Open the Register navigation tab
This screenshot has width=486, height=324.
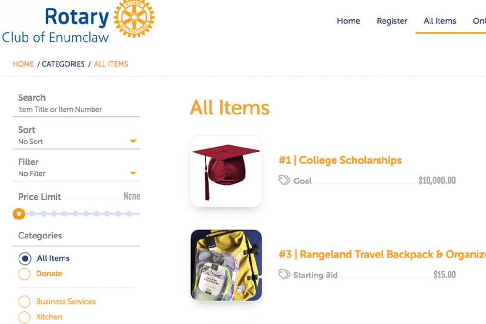(x=392, y=21)
